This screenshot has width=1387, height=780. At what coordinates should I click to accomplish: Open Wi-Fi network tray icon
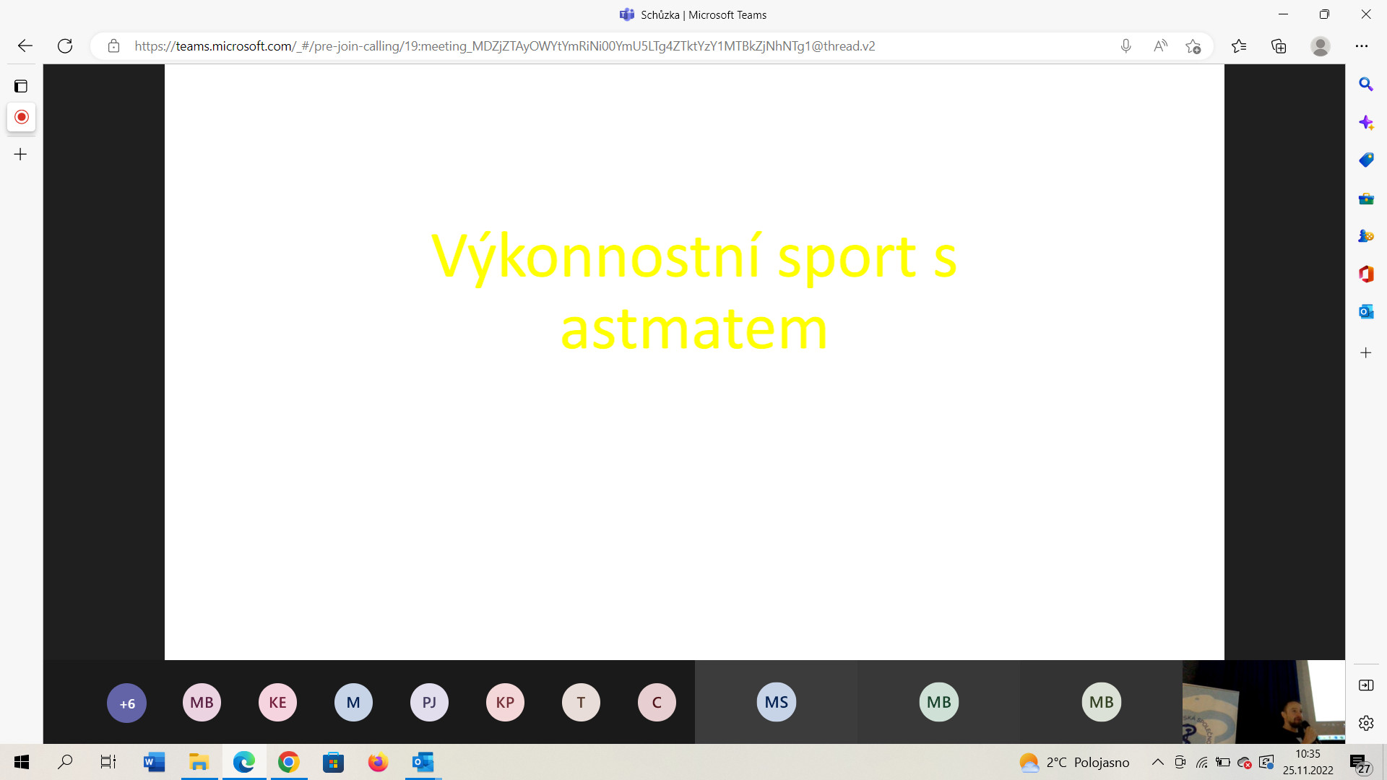pyautogui.click(x=1202, y=762)
